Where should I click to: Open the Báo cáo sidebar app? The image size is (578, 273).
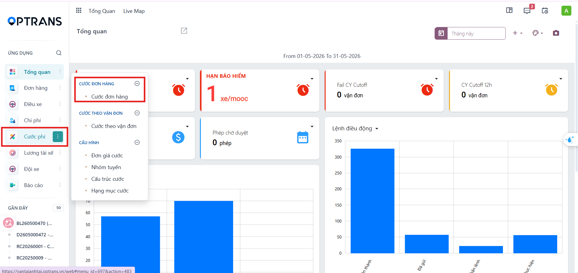tap(34, 185)
